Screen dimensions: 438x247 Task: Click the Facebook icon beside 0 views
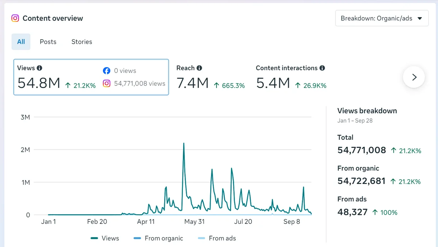tap(107, 71)
